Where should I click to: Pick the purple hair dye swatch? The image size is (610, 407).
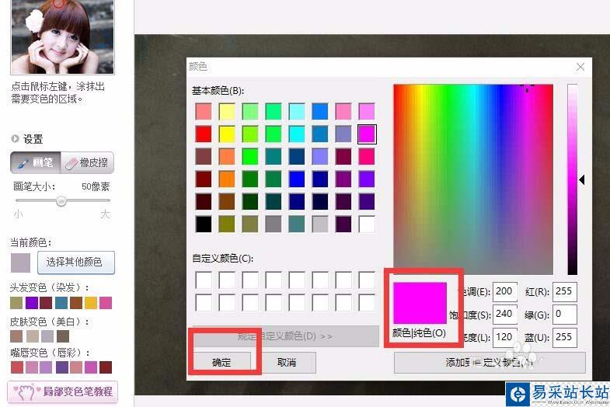(32, 303)
